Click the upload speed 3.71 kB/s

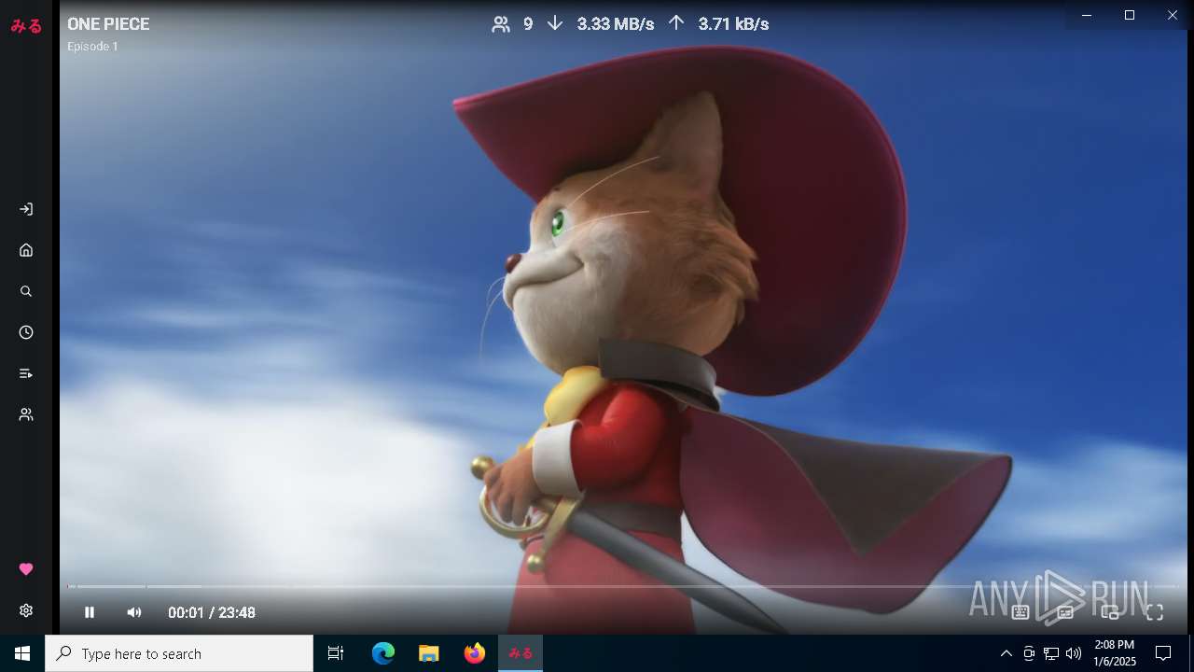point(733,24)
